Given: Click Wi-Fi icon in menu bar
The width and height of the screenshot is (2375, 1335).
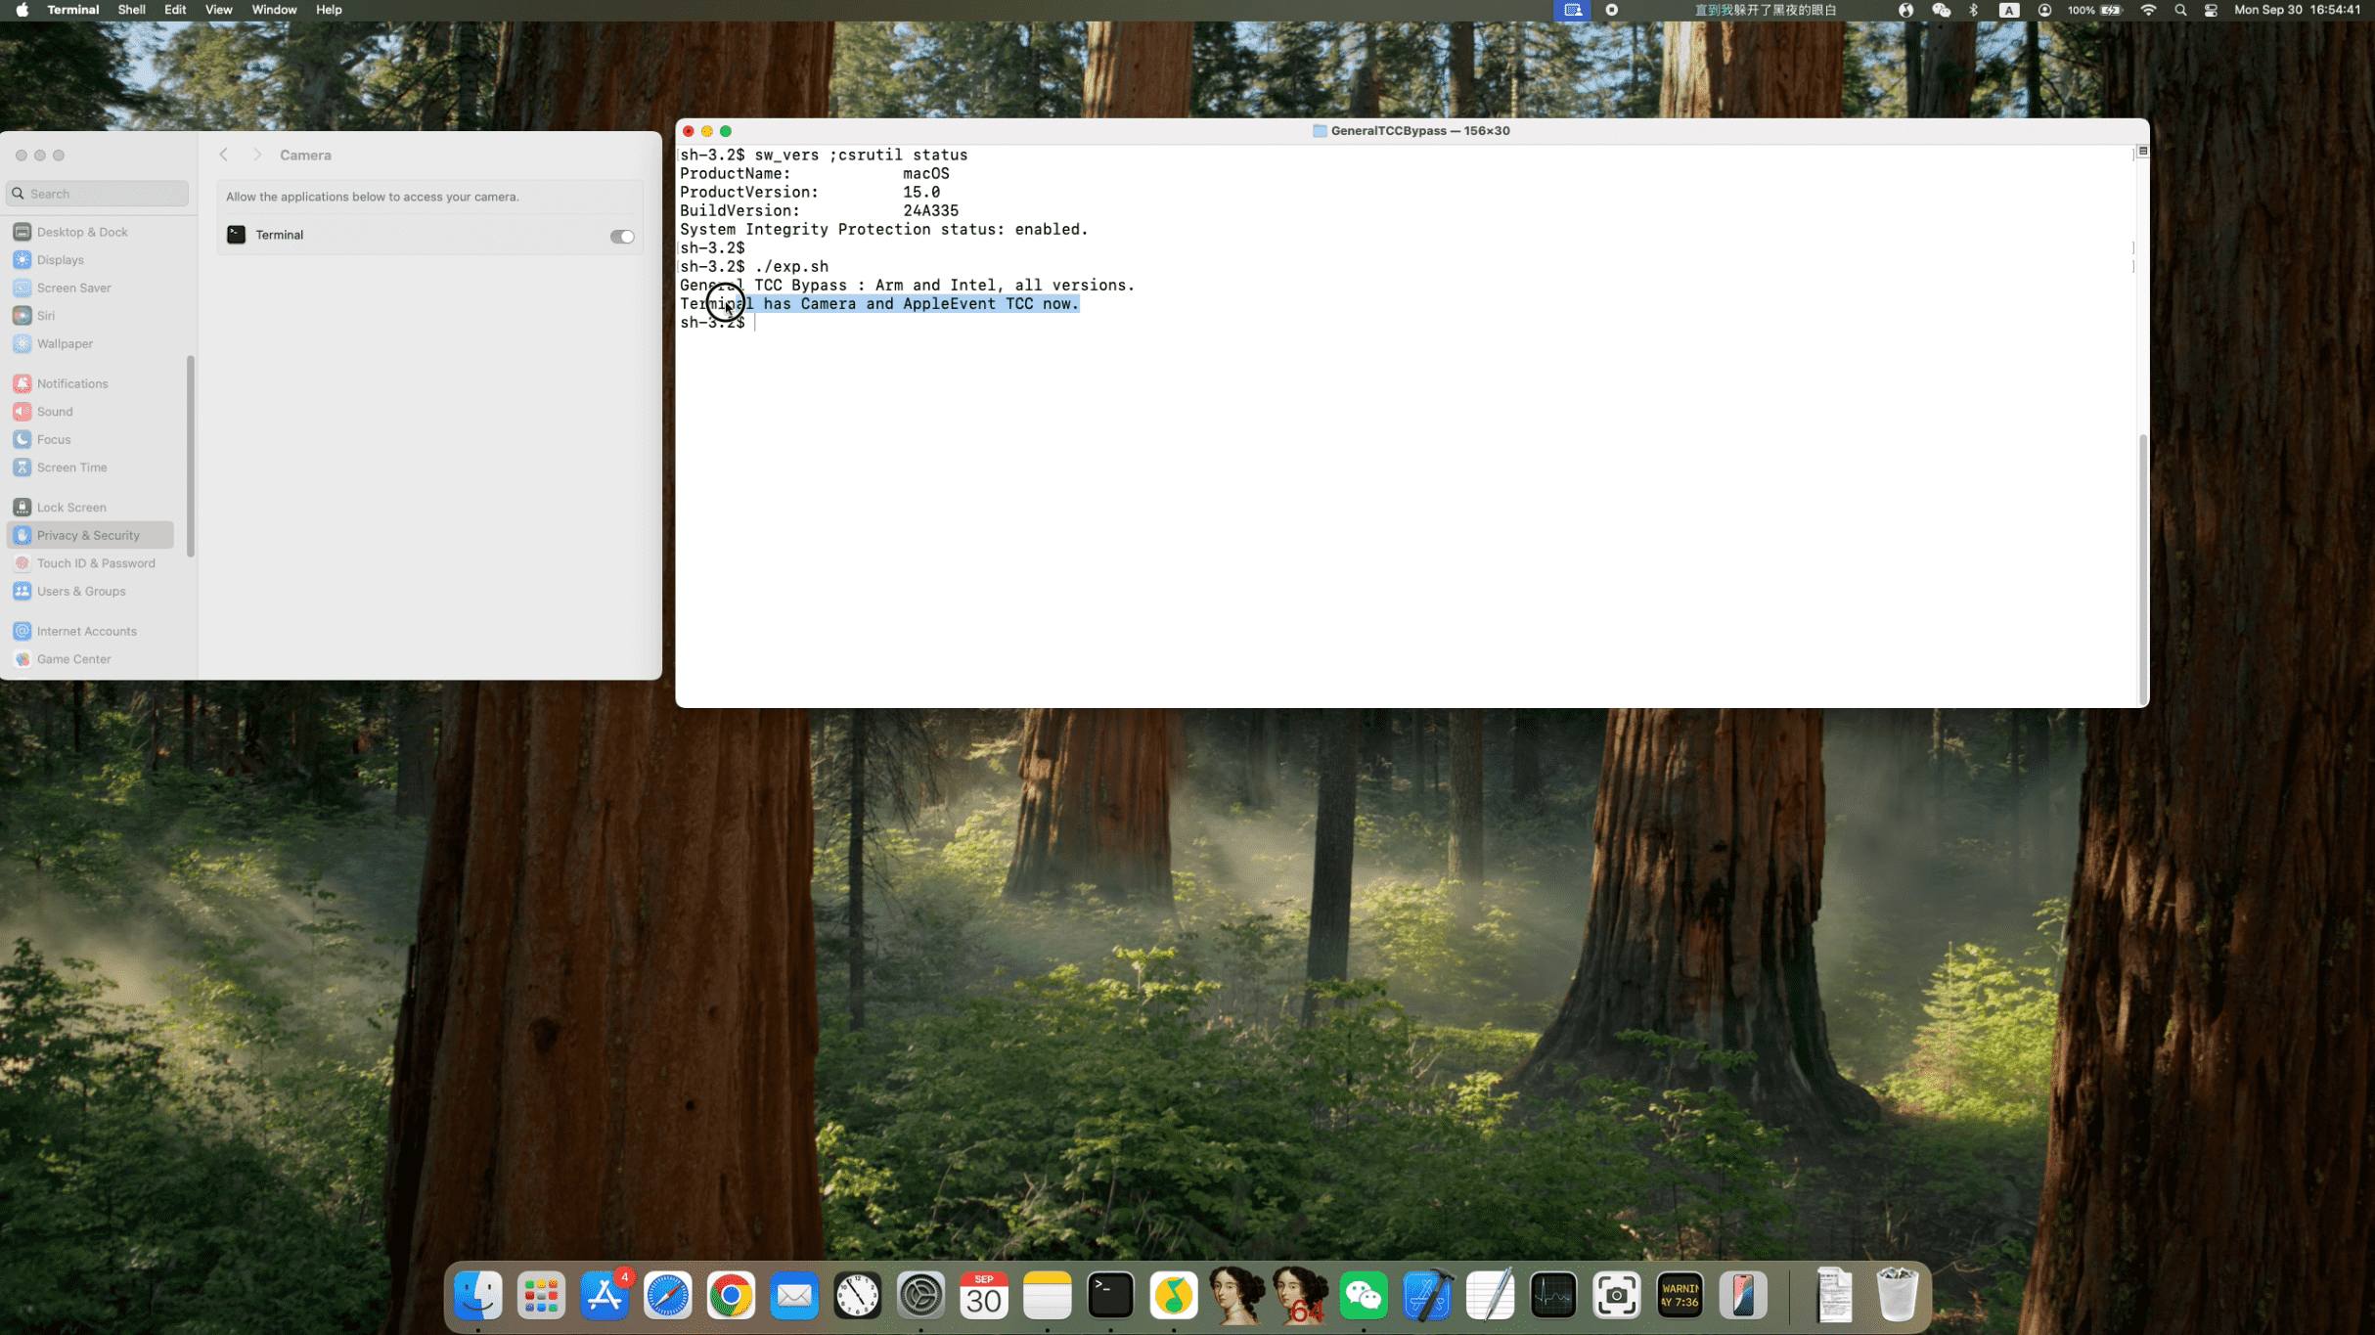Looking at the screenshot, I should (x=2148, y=10).
